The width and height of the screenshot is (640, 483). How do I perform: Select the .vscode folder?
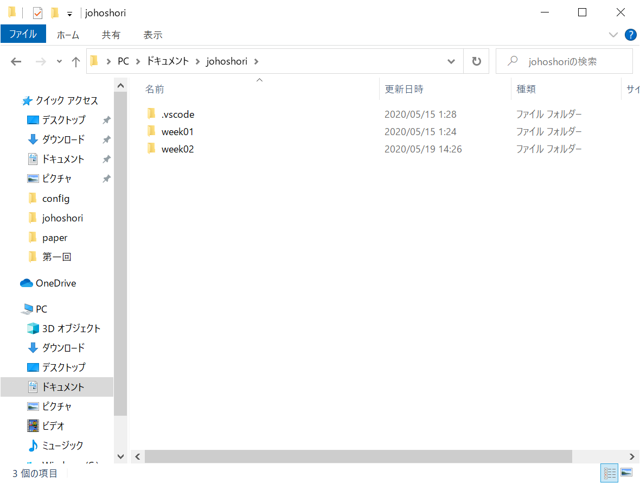pos(178,115)
